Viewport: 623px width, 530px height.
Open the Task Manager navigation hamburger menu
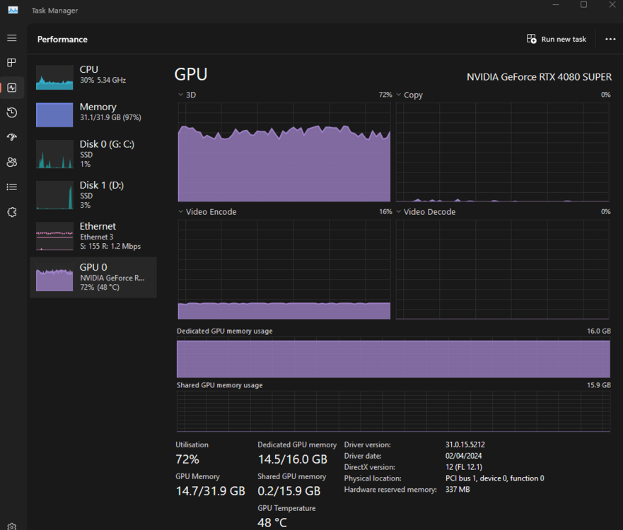coord(11,38)
